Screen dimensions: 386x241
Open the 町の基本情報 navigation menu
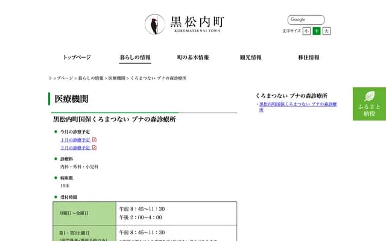(x=193, y=58)
